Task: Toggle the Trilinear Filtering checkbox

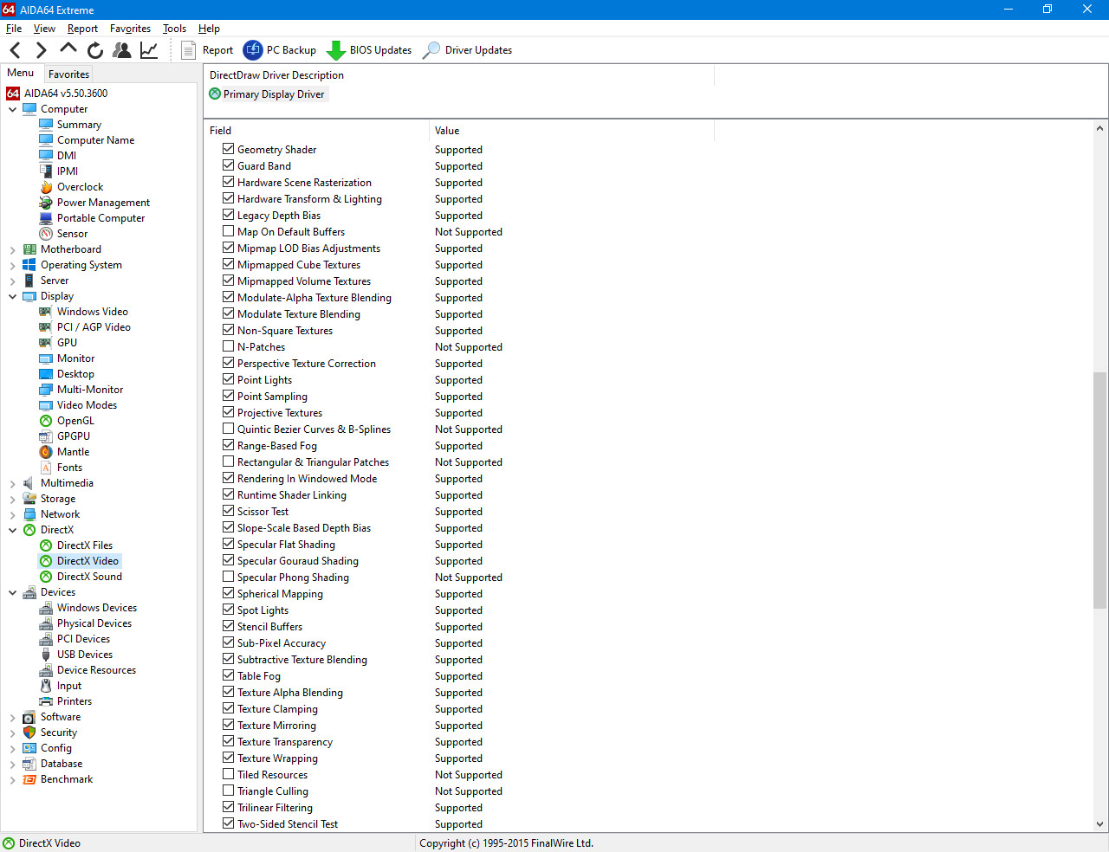Action: pos(229,807)
